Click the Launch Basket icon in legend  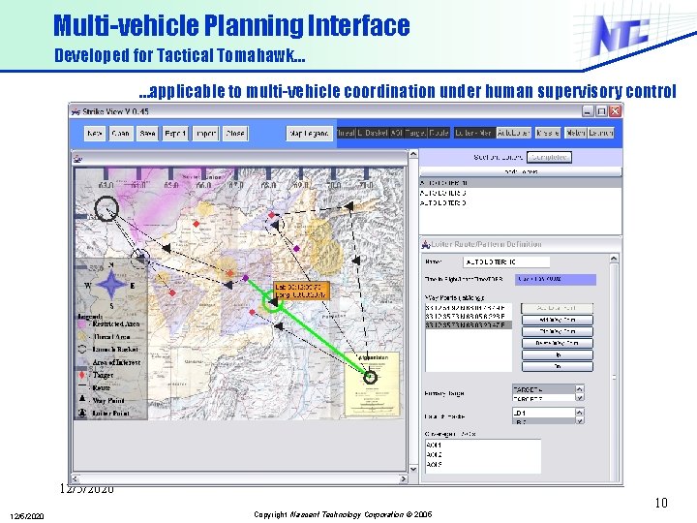tap(82, 349)
